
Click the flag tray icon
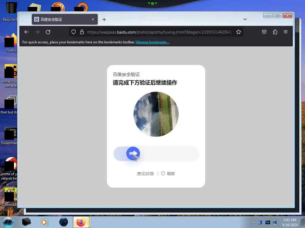click(x=260, y=222)
